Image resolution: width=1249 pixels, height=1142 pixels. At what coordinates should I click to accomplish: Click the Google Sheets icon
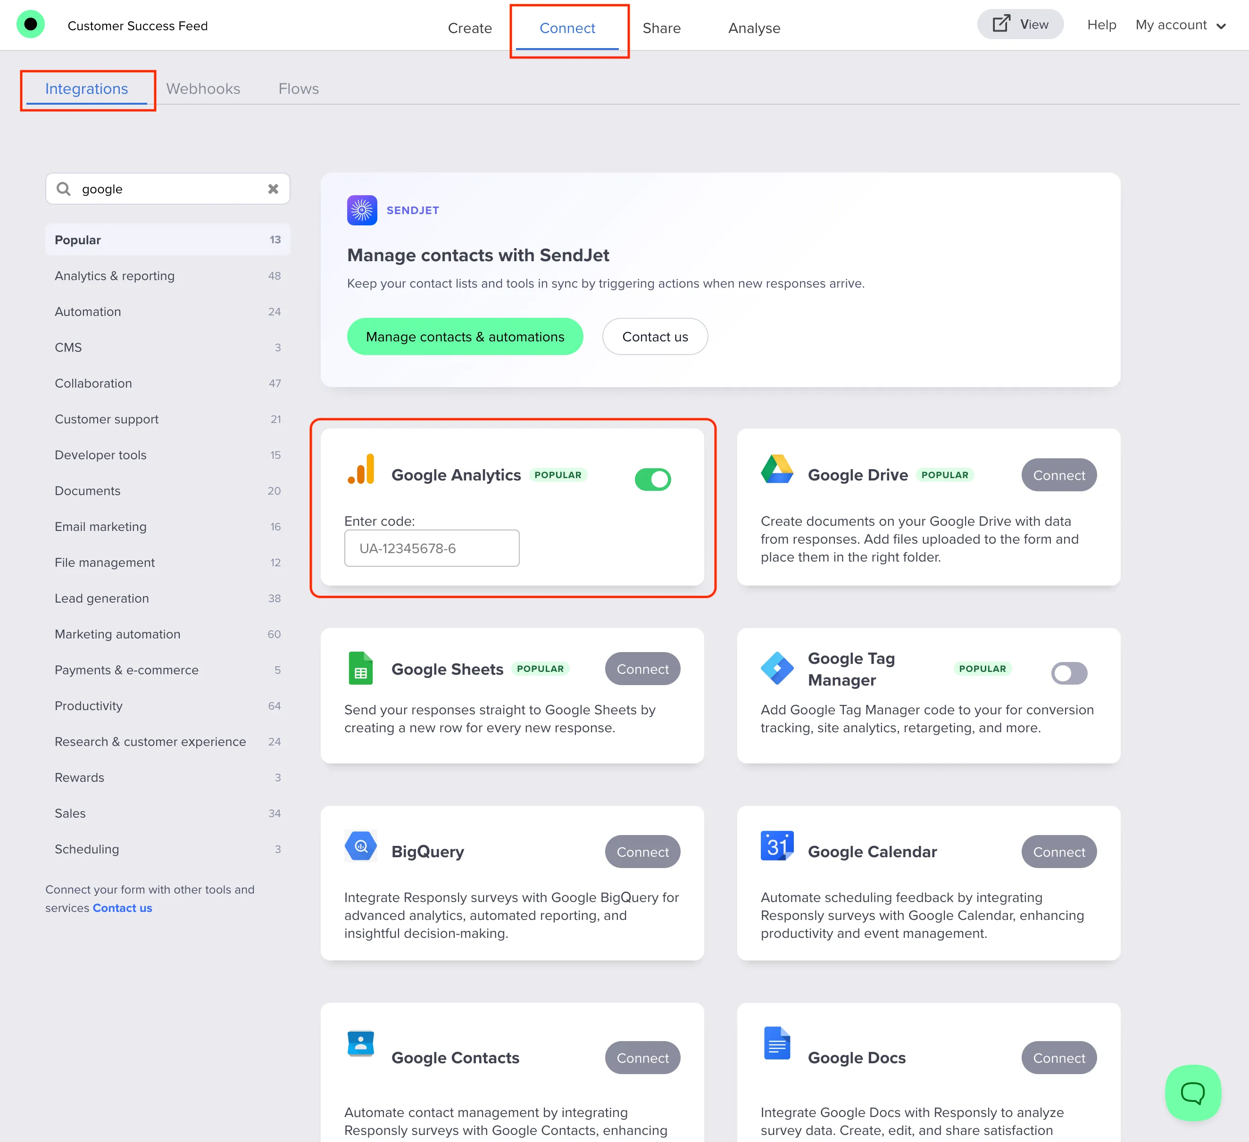pyautogui.click(x=360, y=668)
